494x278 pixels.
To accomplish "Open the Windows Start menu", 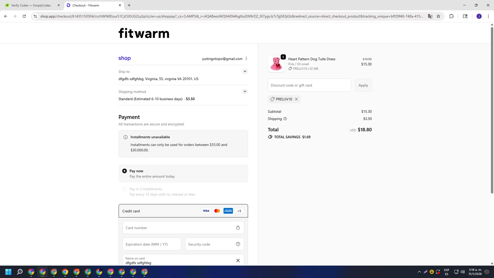I will pos(9,272).
